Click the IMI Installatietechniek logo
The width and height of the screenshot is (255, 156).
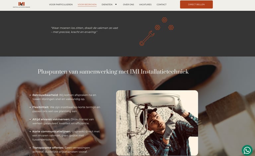[x=22, y=5]
